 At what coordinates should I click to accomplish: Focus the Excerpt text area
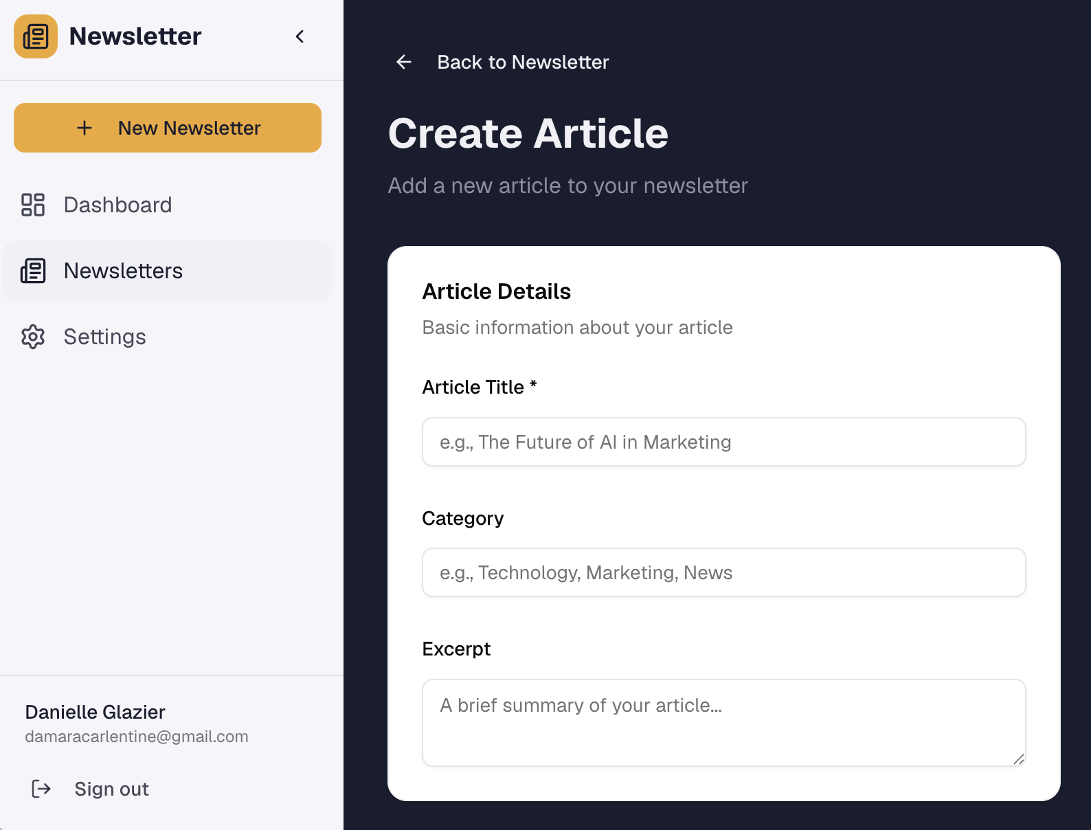pyautogui.click(x=724, y=723)
